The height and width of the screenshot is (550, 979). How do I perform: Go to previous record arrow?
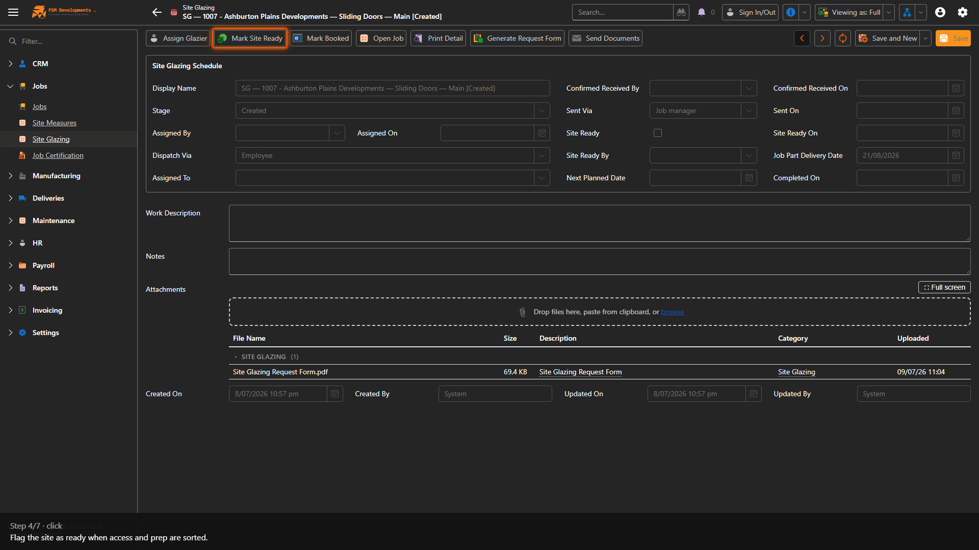pos(802,38)
